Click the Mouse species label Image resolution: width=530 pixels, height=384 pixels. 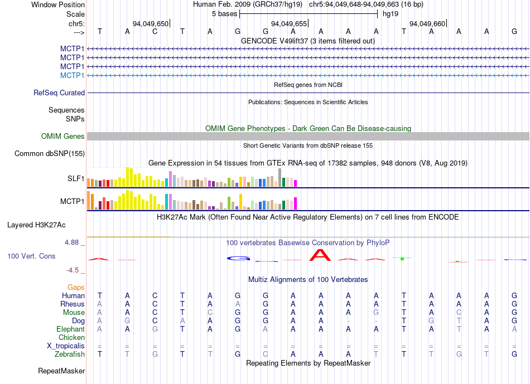74,313
